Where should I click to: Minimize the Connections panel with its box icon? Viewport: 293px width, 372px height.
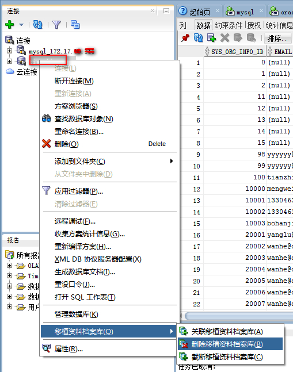tap(166, 11)
